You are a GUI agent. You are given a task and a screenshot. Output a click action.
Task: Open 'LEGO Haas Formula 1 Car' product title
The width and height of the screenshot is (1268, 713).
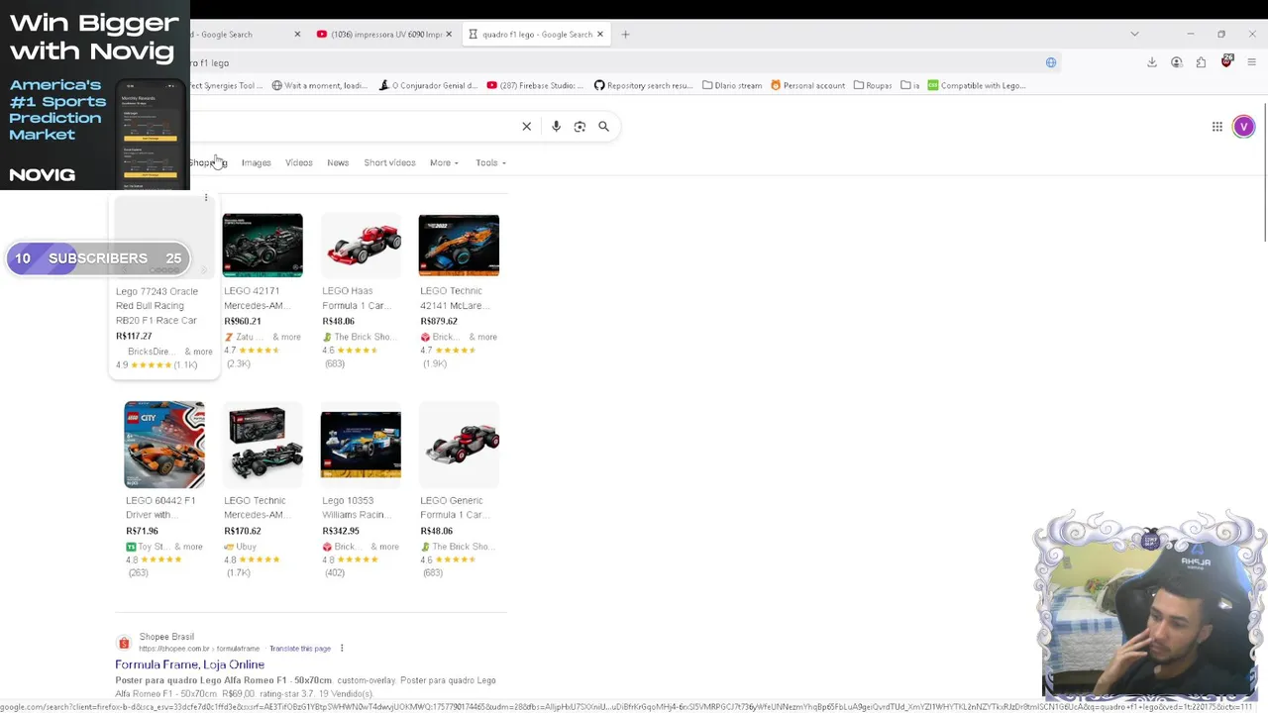356,298
